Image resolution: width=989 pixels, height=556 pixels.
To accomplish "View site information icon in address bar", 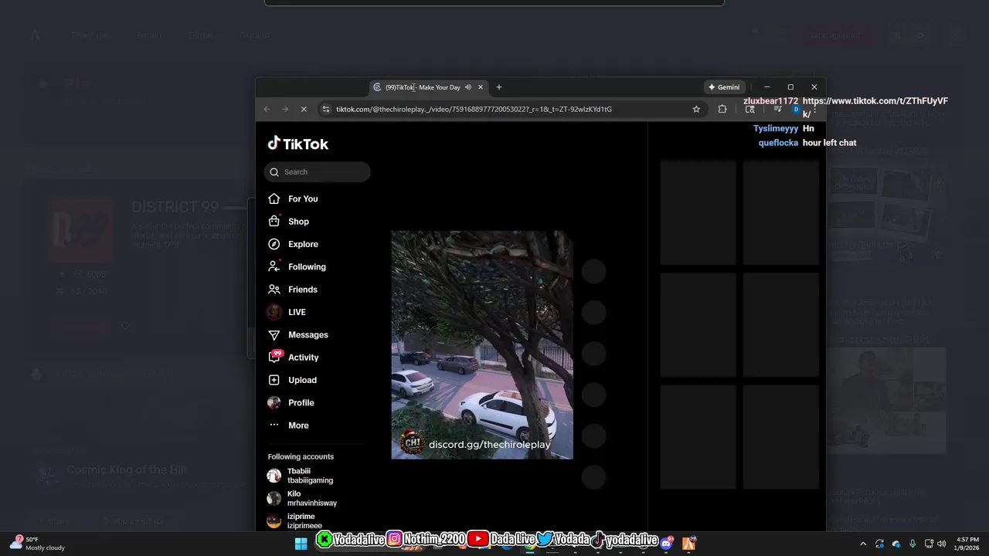I will tap(325, 109).
